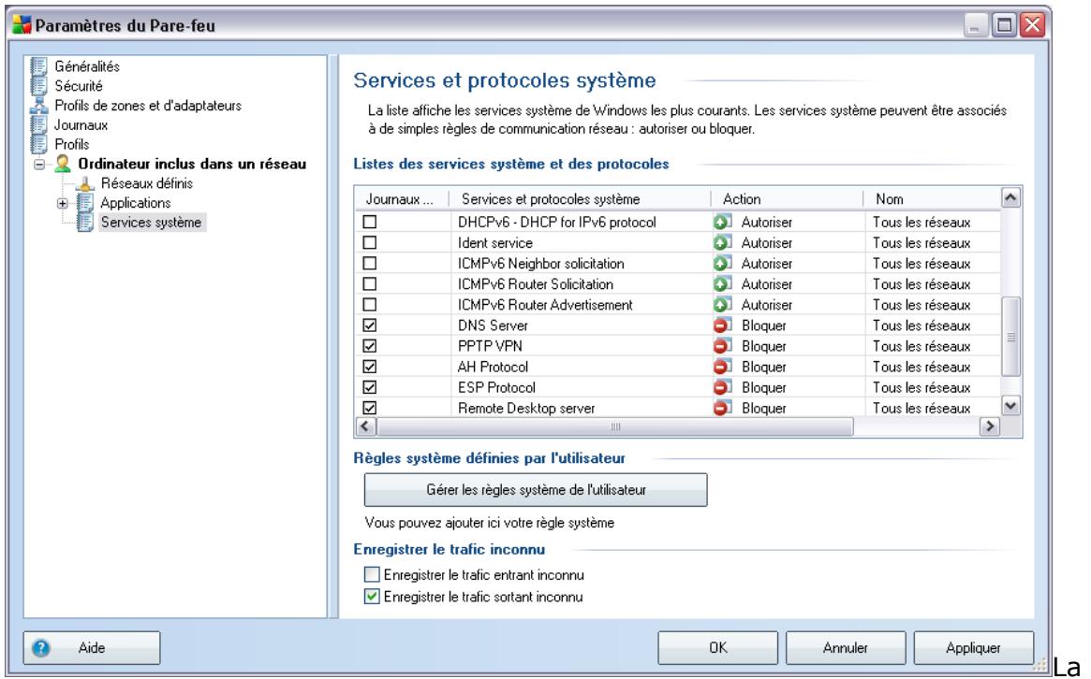This screenshot has height=679, width=1091.
Task: Collapse the Ordinateur inclus dans un réseau node
Action: tap(39, 165)
